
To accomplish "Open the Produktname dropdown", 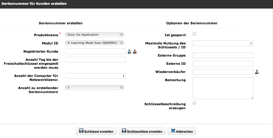I will [x=95, y=35].
